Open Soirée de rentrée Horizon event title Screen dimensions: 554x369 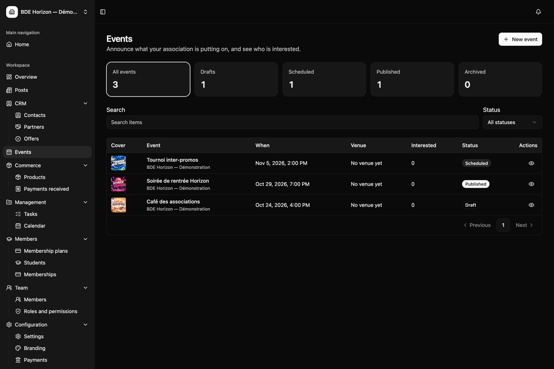click(178, 181)
